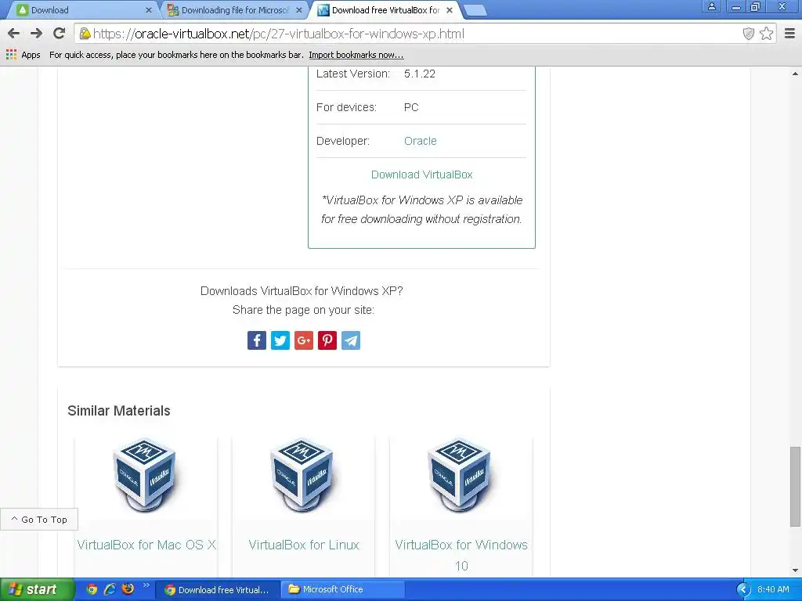802x601 pixels.
Task: Click the Latest Version value 5.1.22
Action: tap(420, 74)
